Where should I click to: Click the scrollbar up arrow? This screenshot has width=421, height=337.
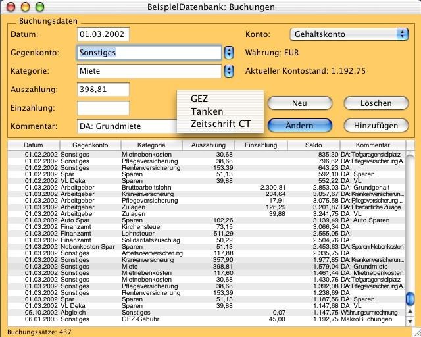pos(410,311)
